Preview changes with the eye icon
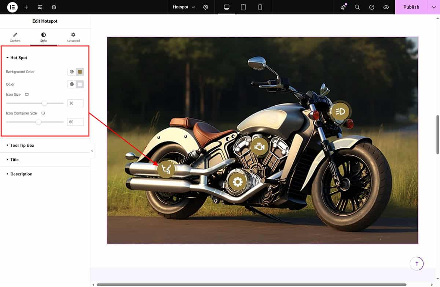This screenshot has width=440, height=287. coord(386,7)
